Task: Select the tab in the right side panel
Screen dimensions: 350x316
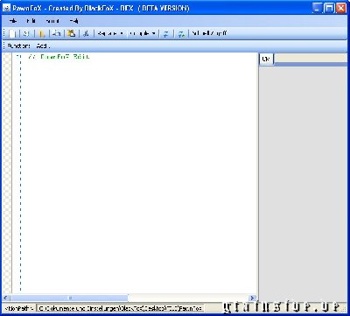Action: tap(266, 59)
